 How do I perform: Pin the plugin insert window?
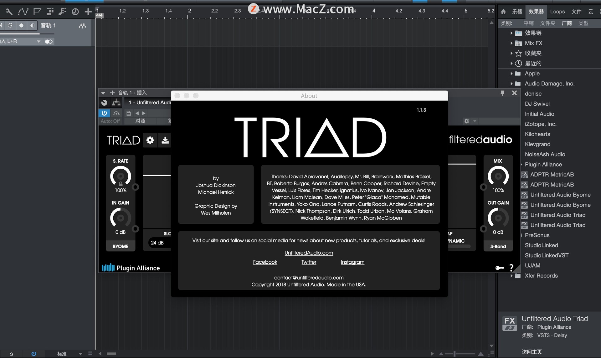[x=502, y=93]
